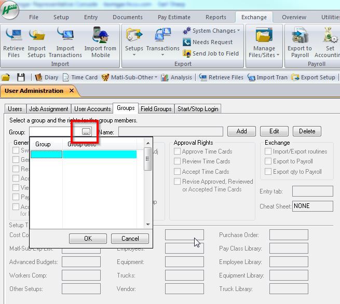Switch to the Entry ribbon tab
The image size is (340, 304).
(x=91, y=17)
